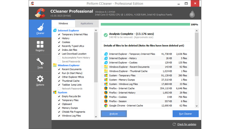Click the title bar CCleaner app icon
The height and width of the screenshot is (129, 230).
[x=32, y=3]
